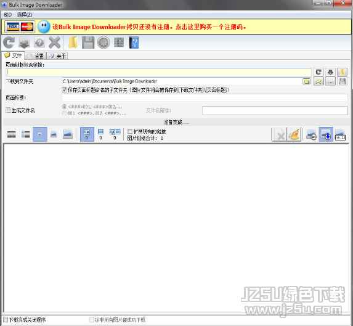Click the small bookmark folder beside URL field

click(x=342, y=72)
